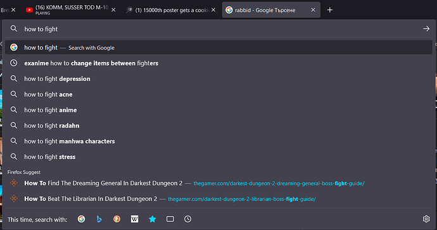The height and width of the screenshot is (230, 437).
Task: Search bookmarks using the star icon
Action: 153,219
